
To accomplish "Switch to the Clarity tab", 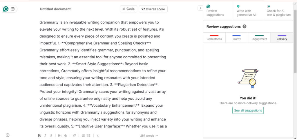I will (x=237, y=38).
